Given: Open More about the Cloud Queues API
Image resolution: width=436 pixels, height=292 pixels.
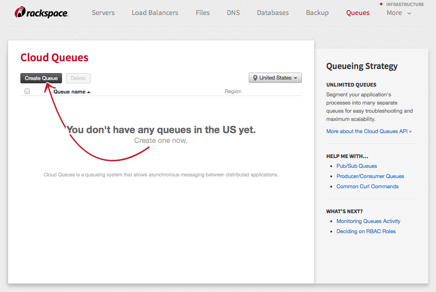Looking at the screenshot, I should (x=369, y=132).
